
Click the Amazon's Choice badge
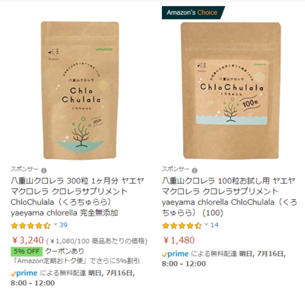[x=193, y=12]
